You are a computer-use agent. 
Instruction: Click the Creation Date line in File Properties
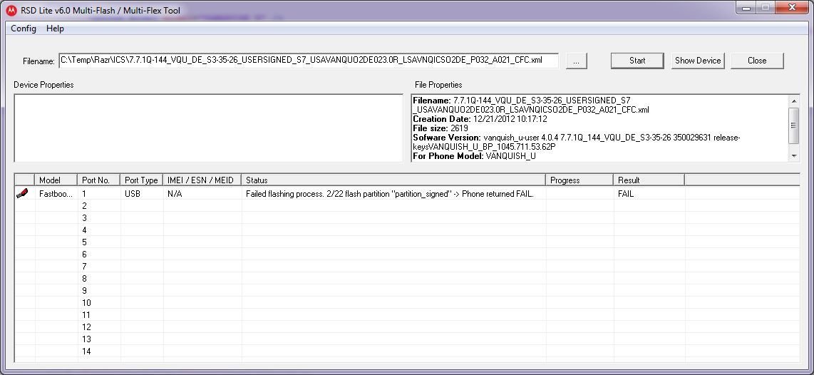click(480, 119)
